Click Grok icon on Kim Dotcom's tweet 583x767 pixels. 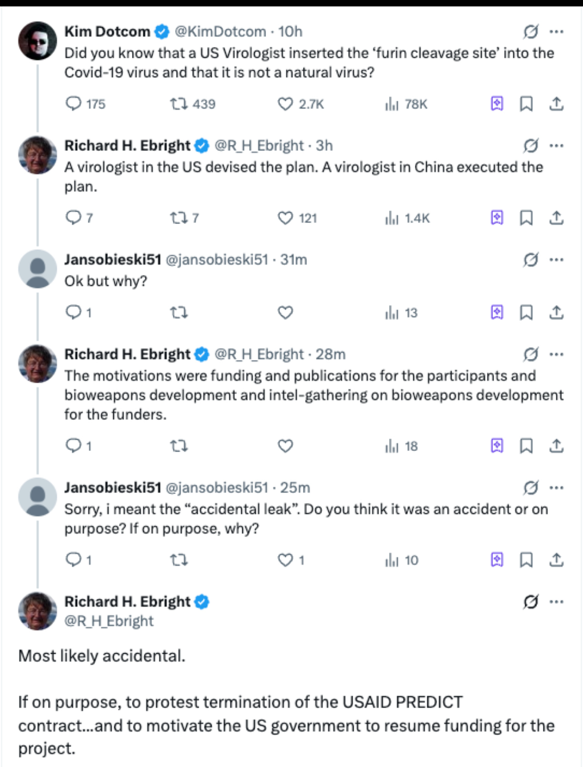point(531,32)
